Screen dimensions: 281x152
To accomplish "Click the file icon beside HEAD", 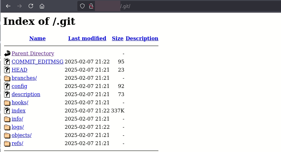I will [7, 70].
